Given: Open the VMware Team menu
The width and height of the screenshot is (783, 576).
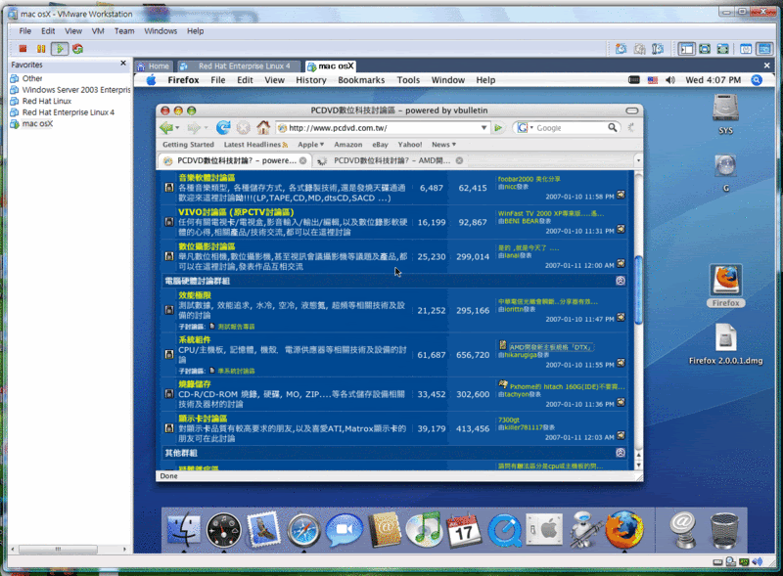Looking at the screenshot, I should 124,31.
